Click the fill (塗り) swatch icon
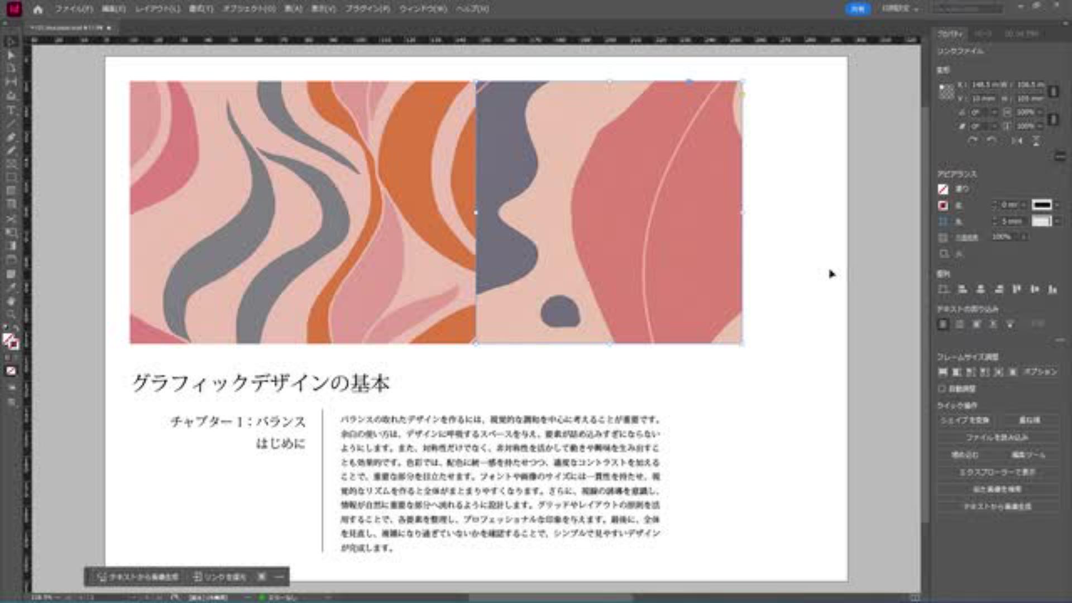Viewport: 1072px width, 603px height. (x=943, y=189)
